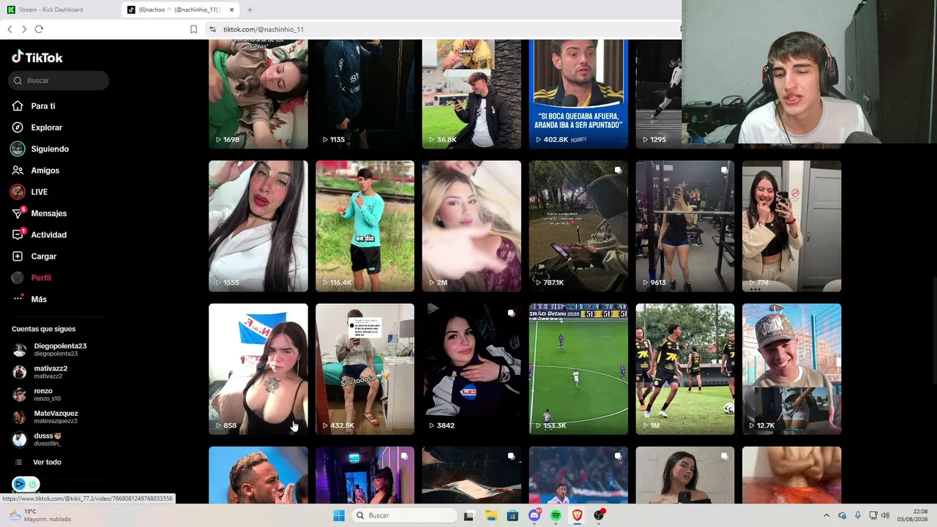Open Mensajes from the sidebar
This screenshot has width=937, height=527.
pos(49,213)
